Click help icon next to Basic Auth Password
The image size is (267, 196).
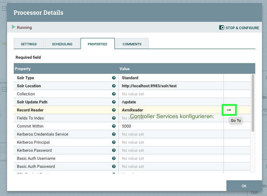pos(114,166)
